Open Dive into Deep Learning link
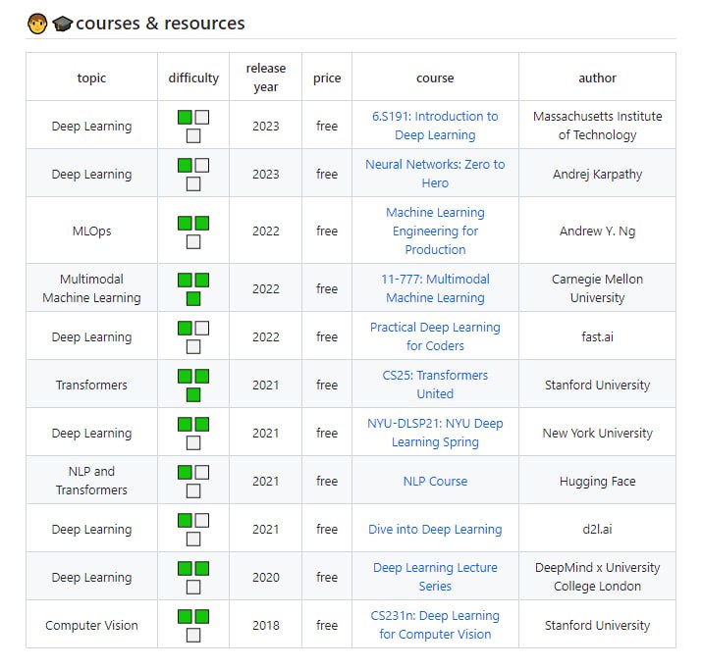 click(435, 529)
